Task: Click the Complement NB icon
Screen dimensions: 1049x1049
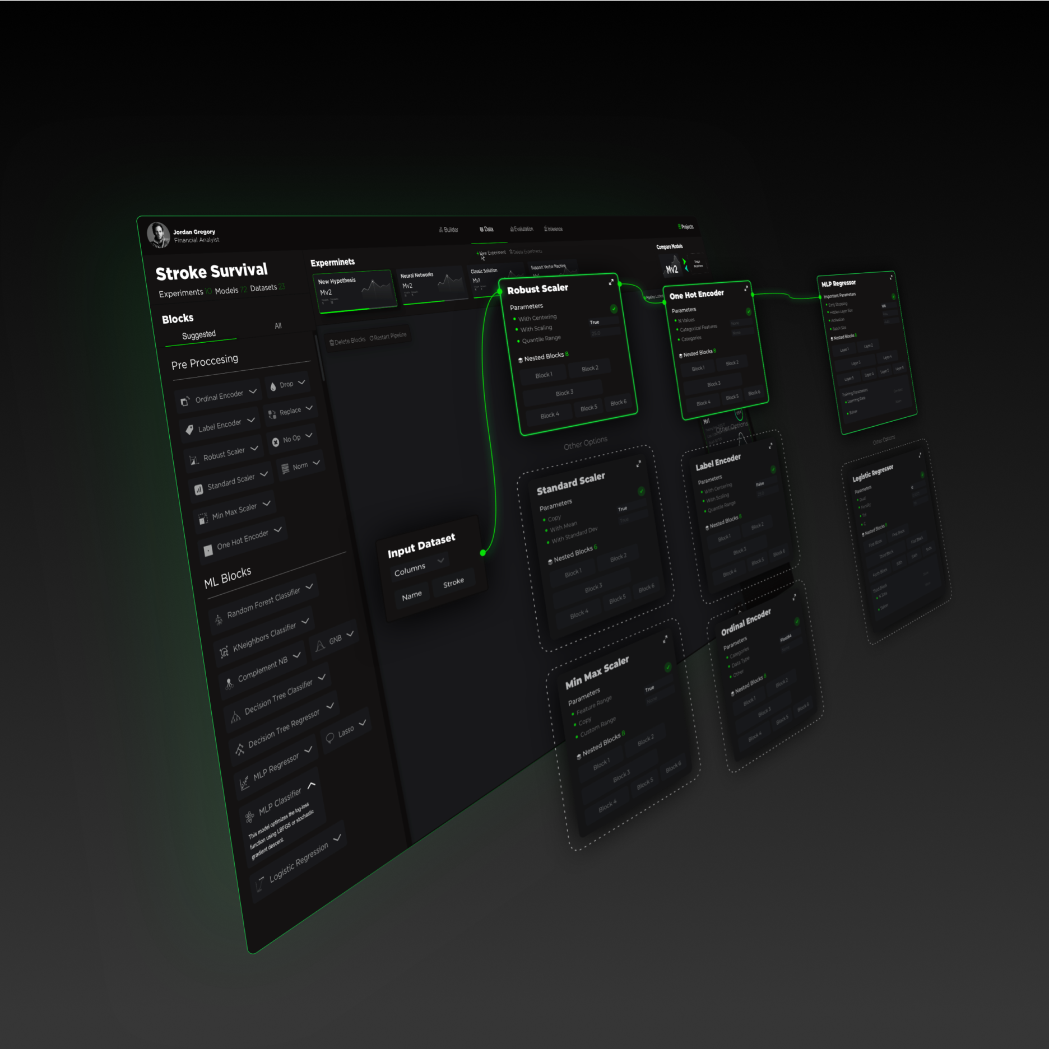Action: tap(229, 683)
